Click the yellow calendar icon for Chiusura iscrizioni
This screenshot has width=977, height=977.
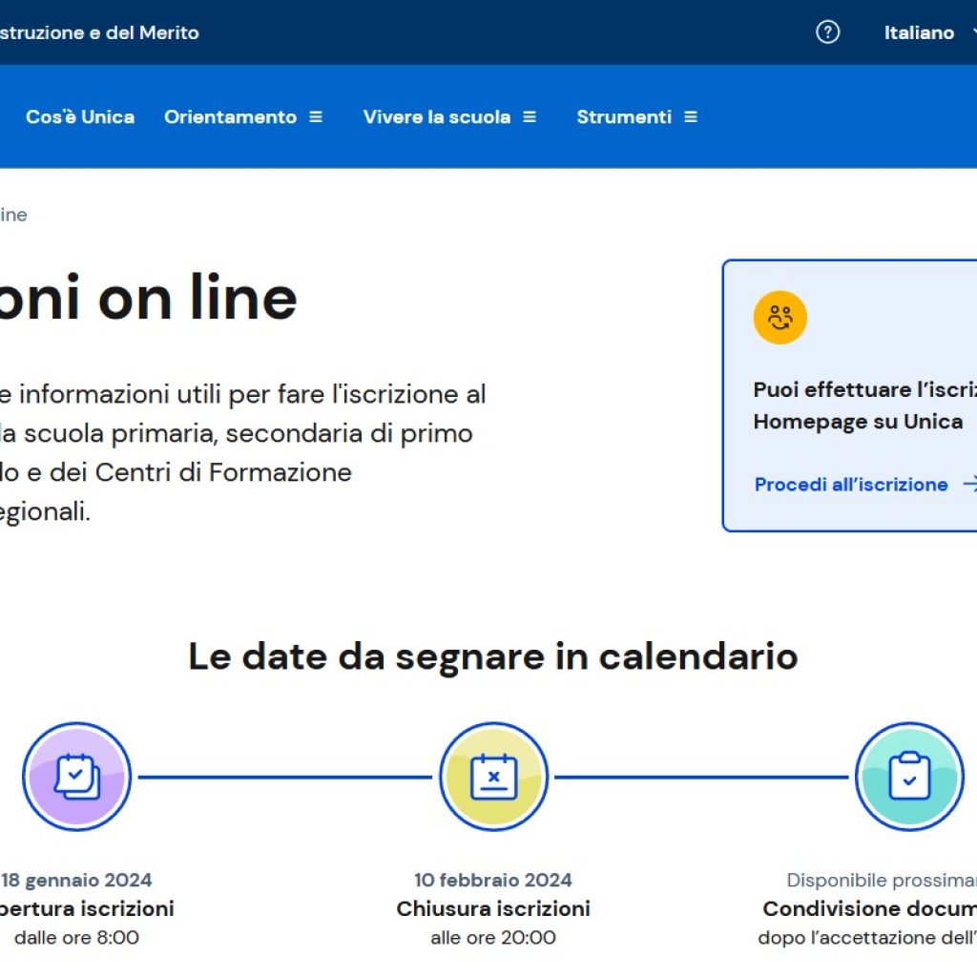click(493, 776)
